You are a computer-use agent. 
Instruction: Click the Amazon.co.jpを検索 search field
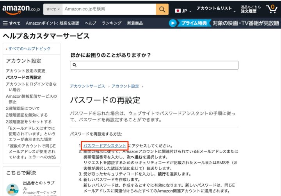tap(109, 9)
